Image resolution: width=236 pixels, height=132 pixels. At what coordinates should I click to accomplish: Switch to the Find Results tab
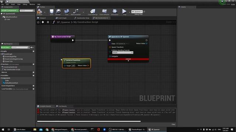tap(62, 106)
